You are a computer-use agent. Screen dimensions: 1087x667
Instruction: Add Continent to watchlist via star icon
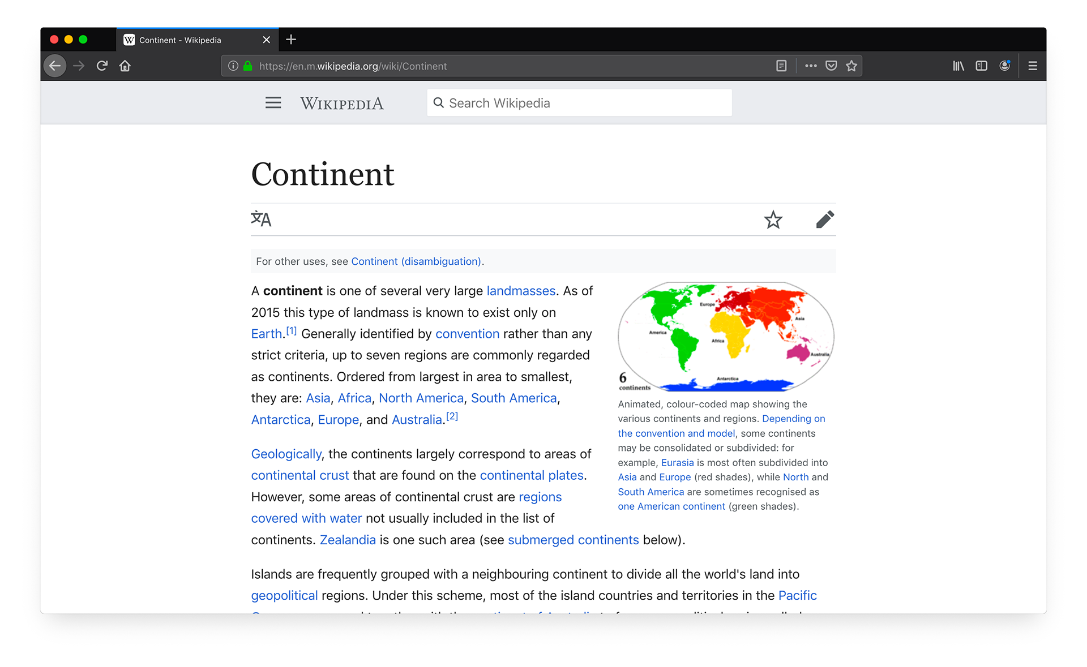click(x=773, y=220)
